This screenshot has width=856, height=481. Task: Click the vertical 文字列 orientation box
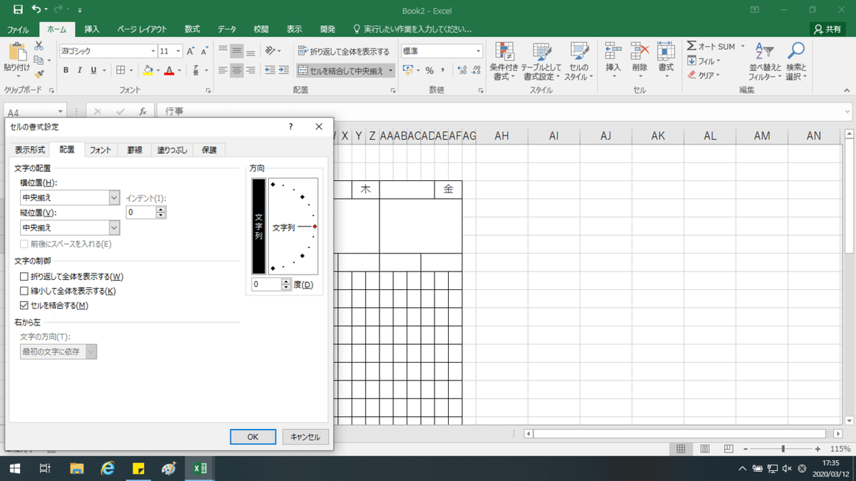(x=258, y=227)
